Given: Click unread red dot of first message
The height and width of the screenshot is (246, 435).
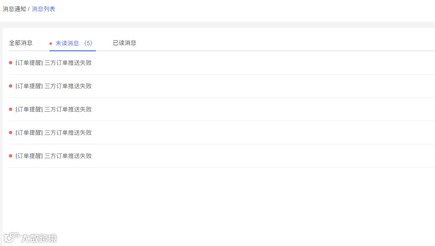Looking at the screenshot, I should [x=11, y=63].
